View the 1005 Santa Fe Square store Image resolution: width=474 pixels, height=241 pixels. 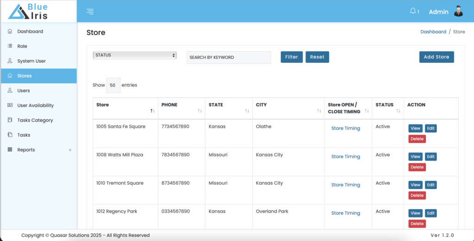(x=415, y=128)
